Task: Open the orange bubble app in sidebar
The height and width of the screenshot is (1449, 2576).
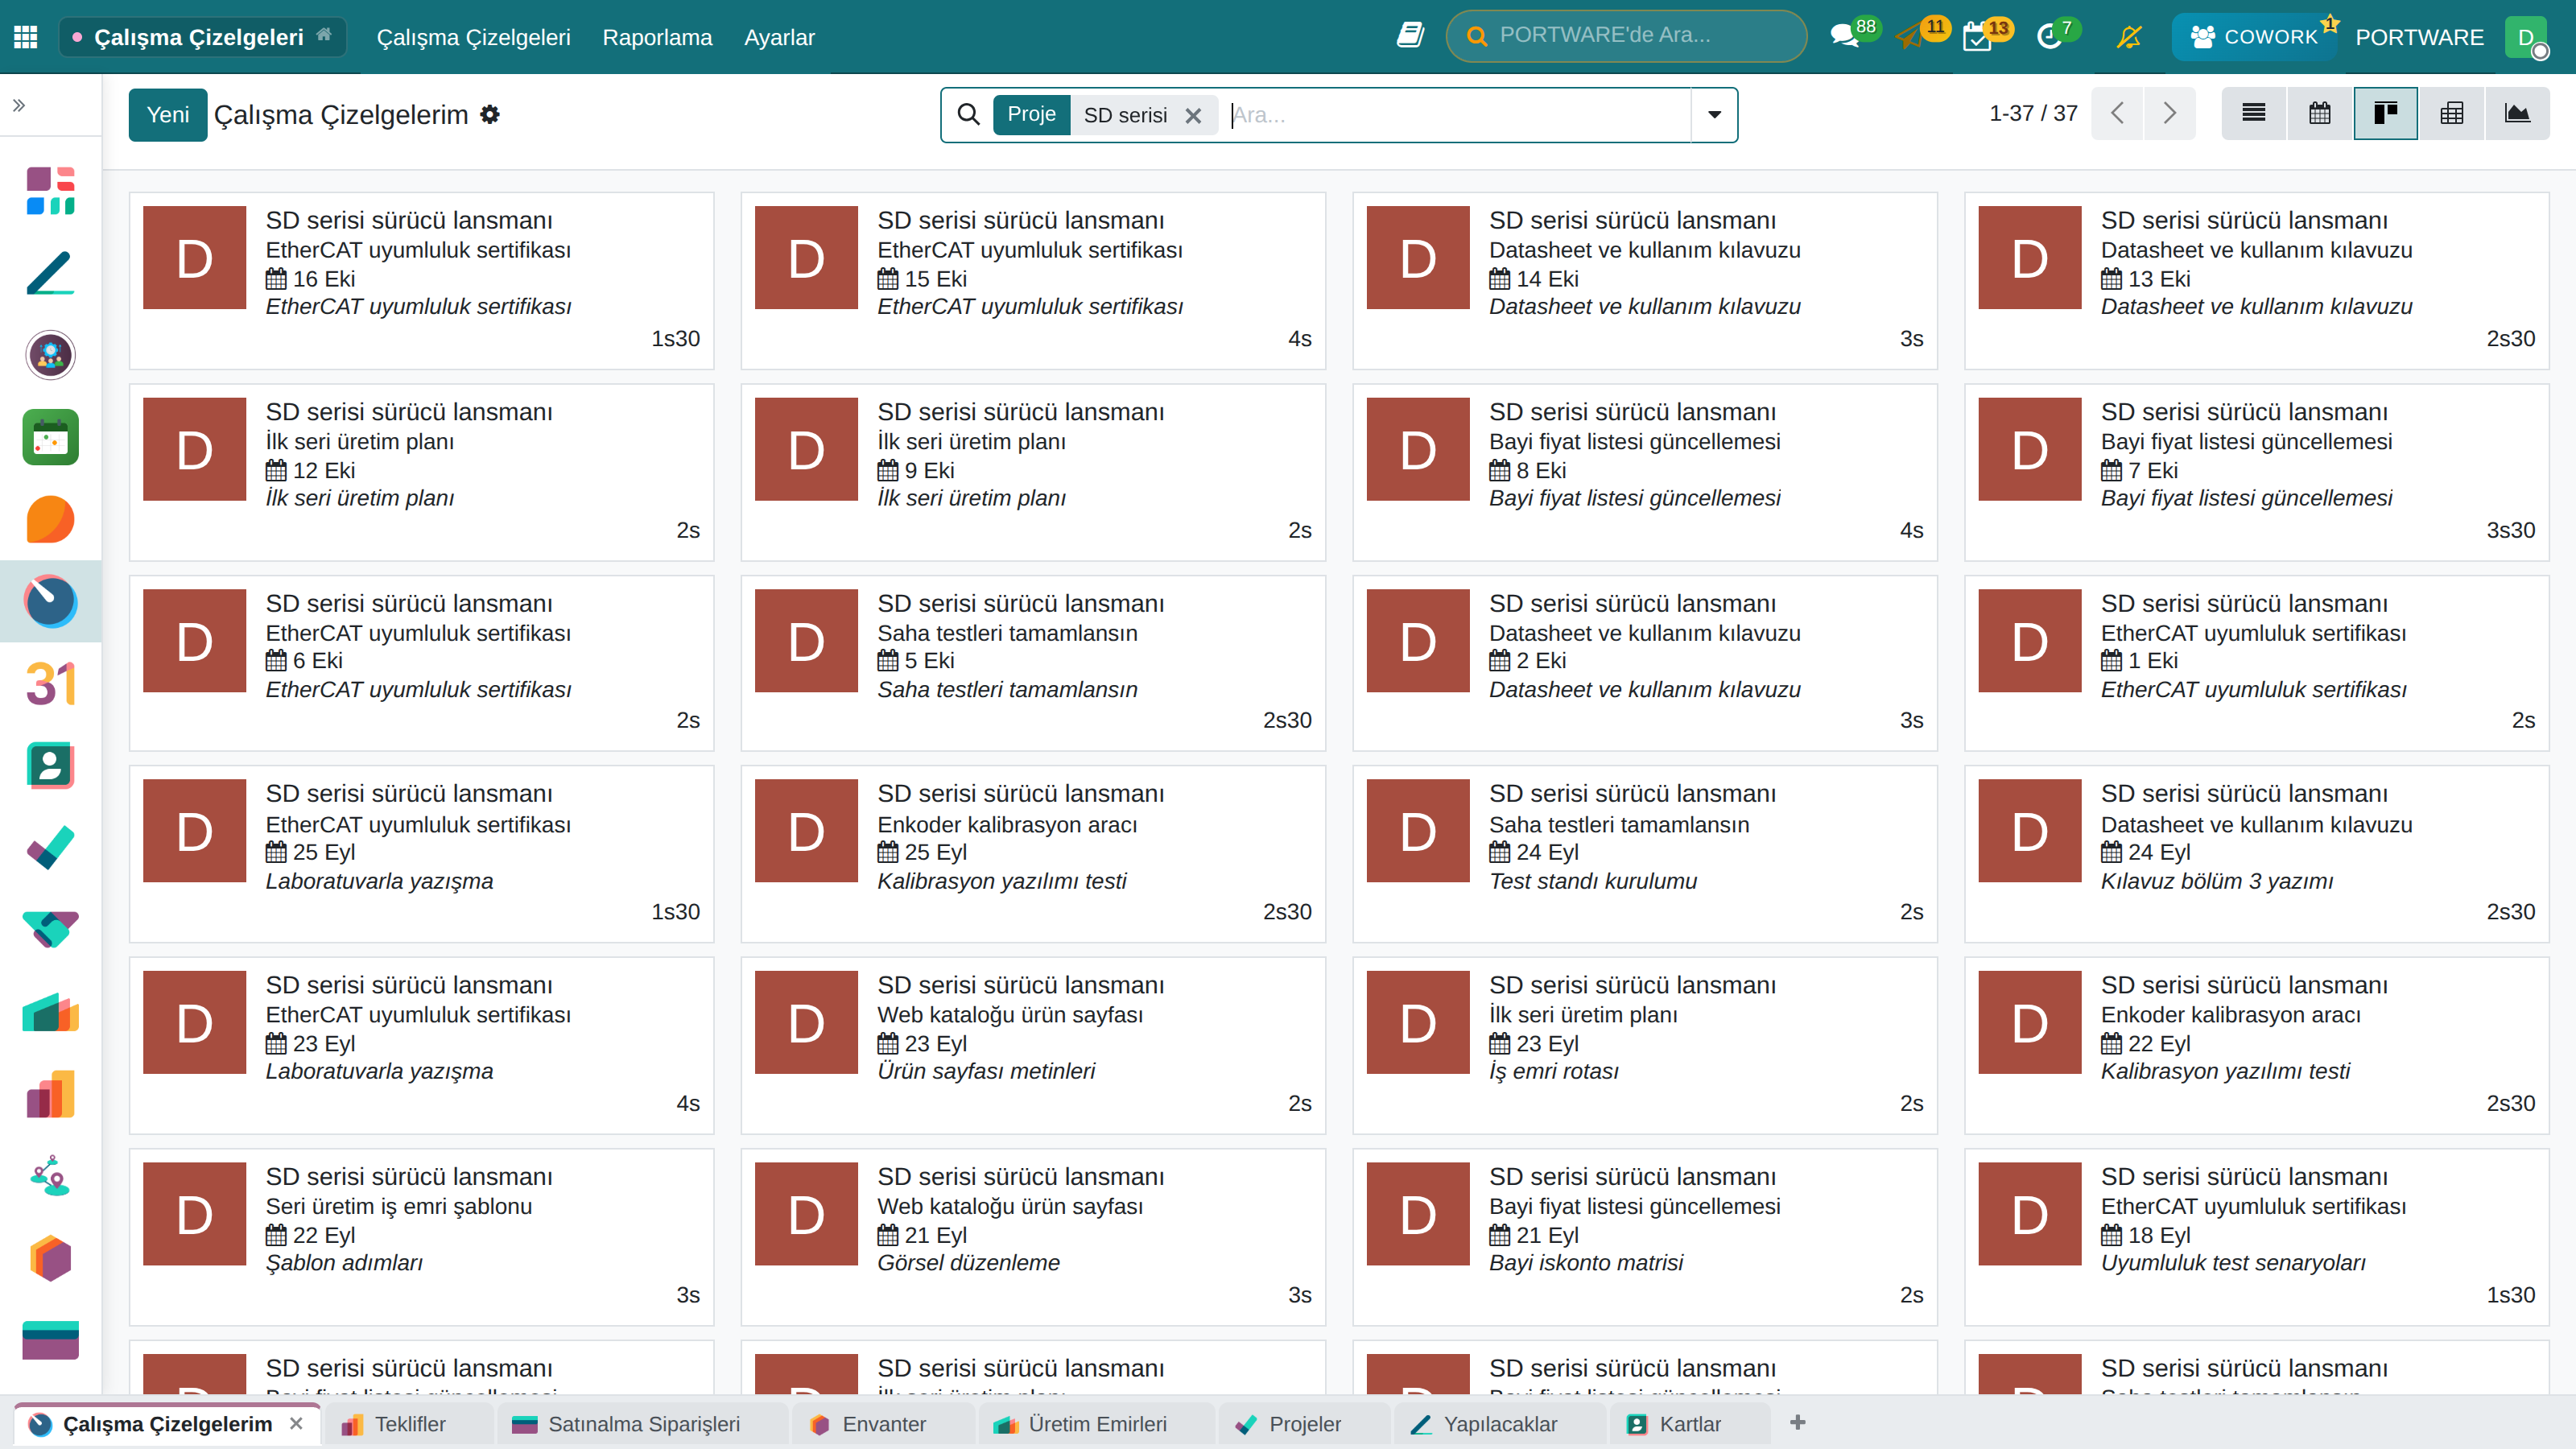Action: (x=50, y=519)
